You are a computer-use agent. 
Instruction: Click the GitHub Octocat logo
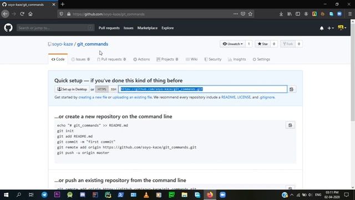pos(8,28)
